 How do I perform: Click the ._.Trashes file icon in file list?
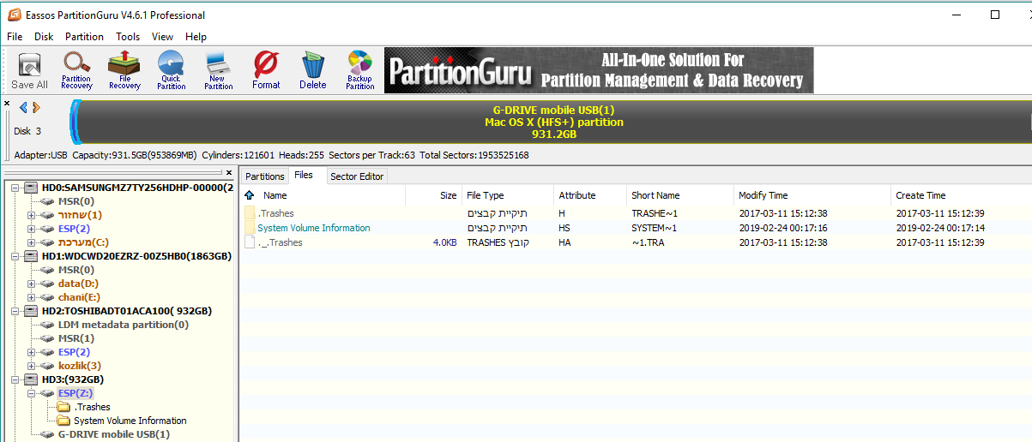(x=250, y=242)
